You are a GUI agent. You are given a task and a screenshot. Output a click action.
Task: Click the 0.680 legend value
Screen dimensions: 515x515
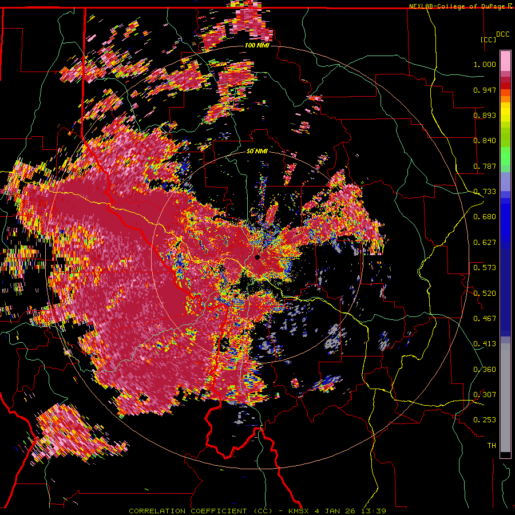coord(485,217)
